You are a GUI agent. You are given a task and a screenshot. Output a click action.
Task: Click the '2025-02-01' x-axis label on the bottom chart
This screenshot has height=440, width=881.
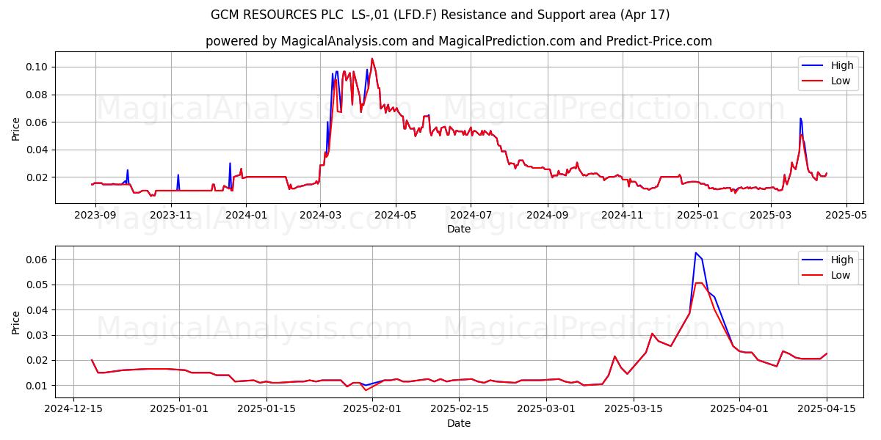click(x=372, y=410)
